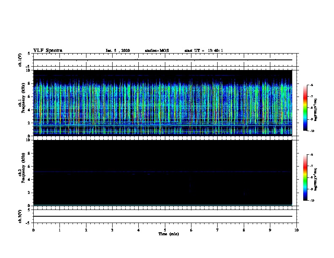Click the date label "Jan. 5, 2020"
Viewport: 334px width, 258px height.
118,51
